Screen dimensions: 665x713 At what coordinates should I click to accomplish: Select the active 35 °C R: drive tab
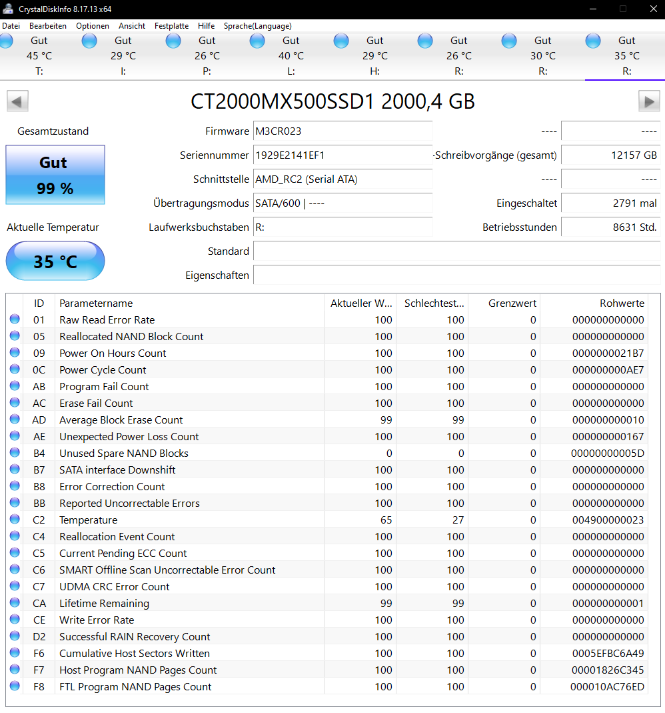624,55
